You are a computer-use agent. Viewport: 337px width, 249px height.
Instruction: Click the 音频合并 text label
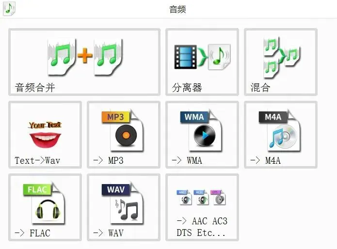[35, 88]
